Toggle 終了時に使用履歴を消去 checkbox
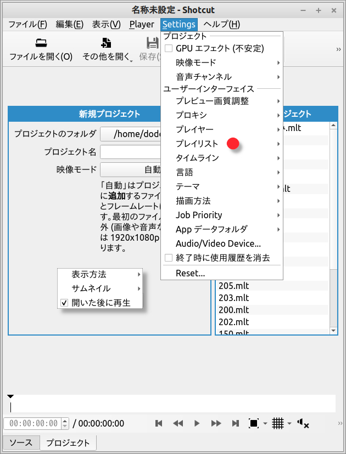Screen dimensions: 346x454 [x=169, y=258]
